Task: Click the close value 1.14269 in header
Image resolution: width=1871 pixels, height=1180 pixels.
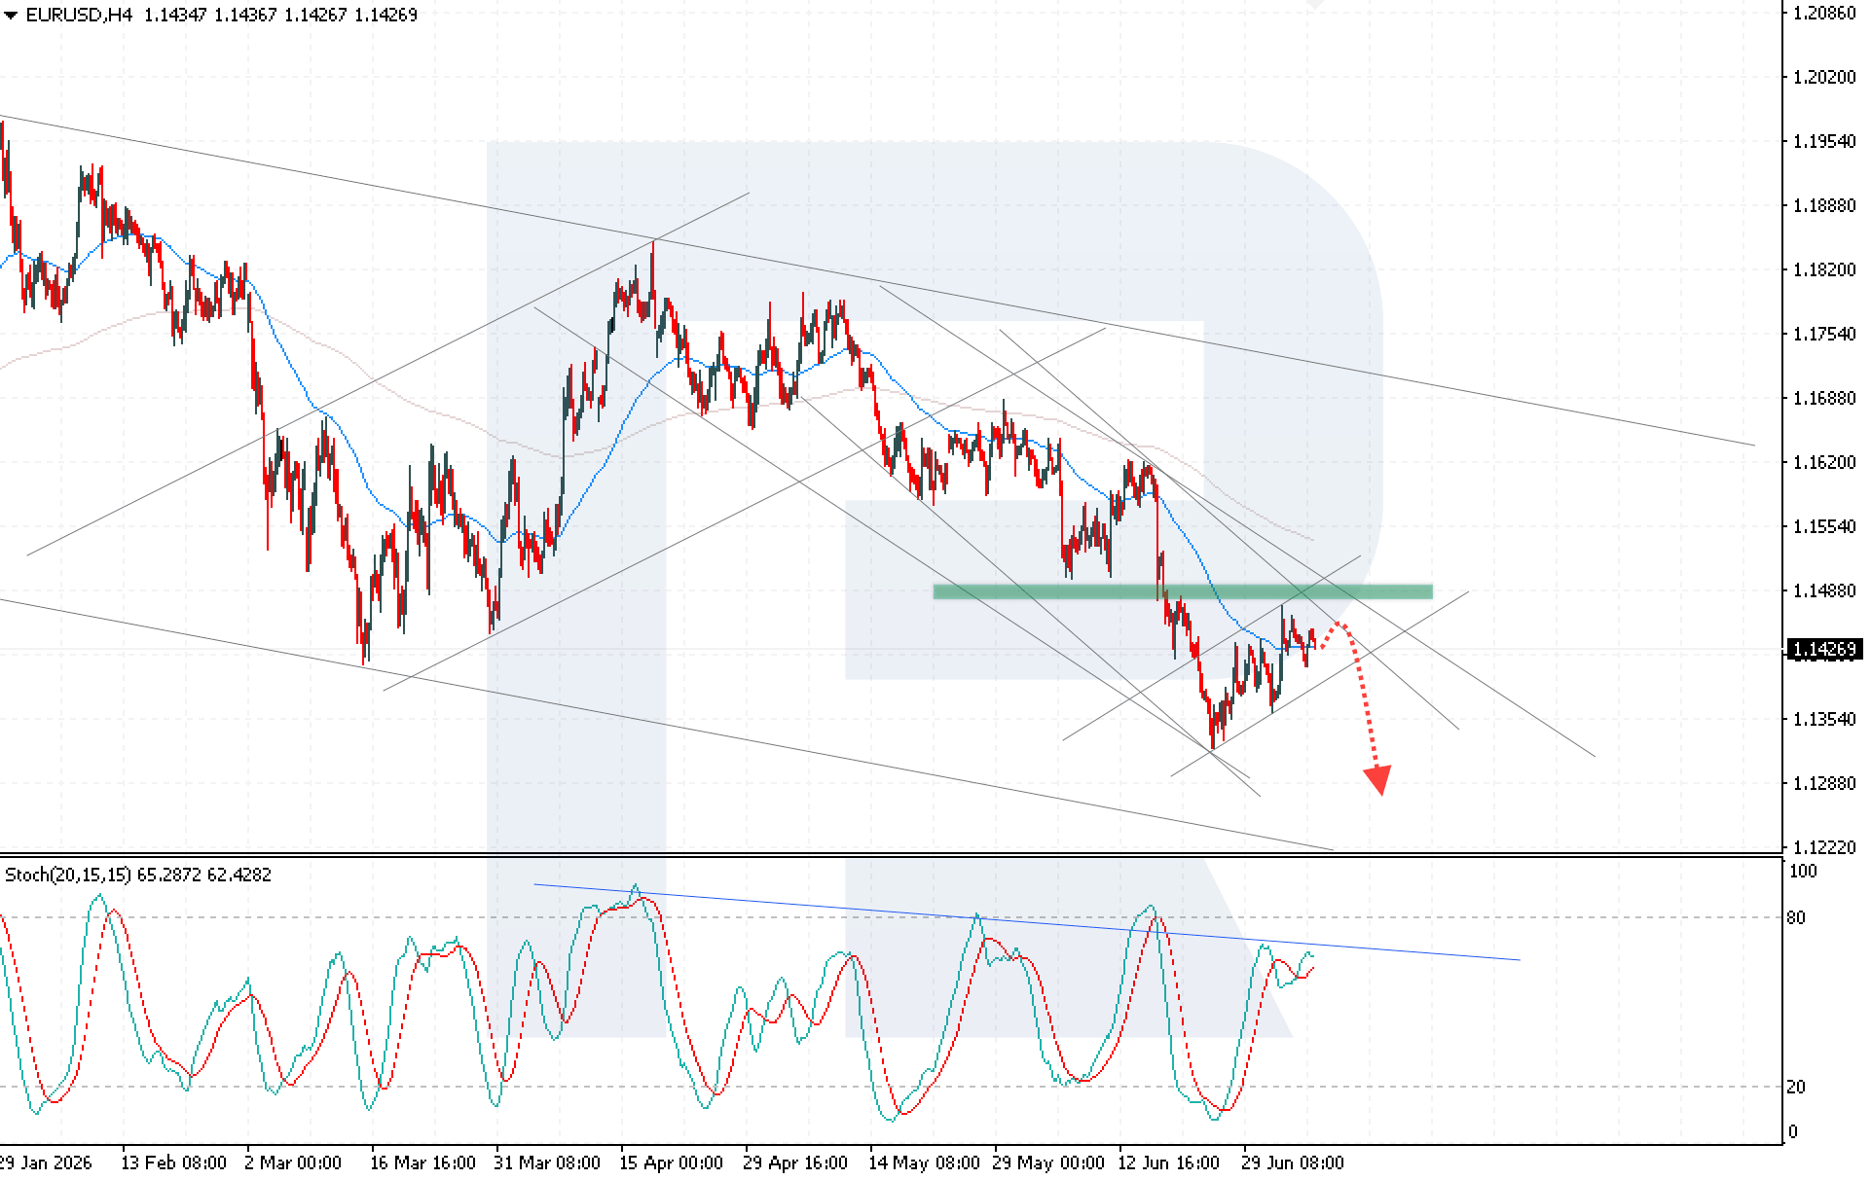Action: pyautogui.click(x=385, y=16)
